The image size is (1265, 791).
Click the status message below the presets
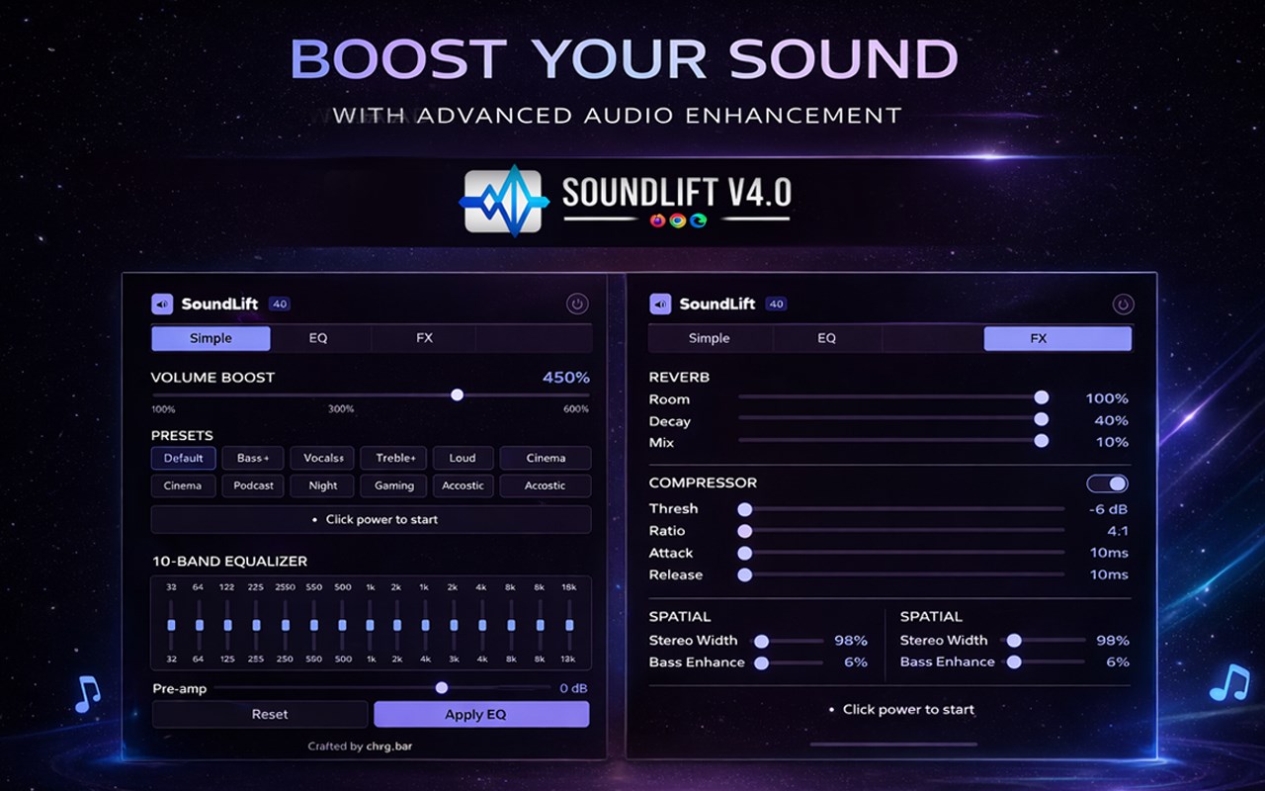372,519
